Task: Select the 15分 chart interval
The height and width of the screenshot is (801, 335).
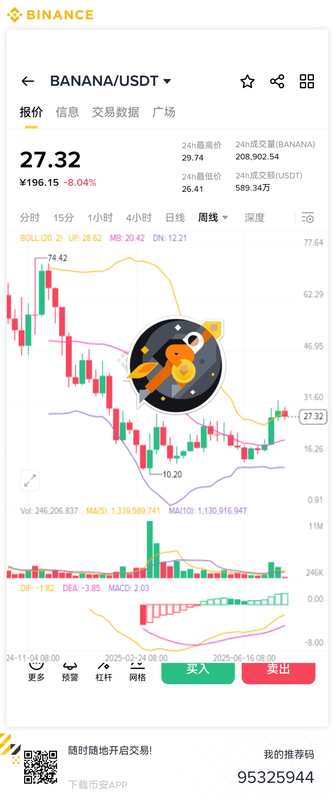Action: pyautogui.click(x=64, y=218)
